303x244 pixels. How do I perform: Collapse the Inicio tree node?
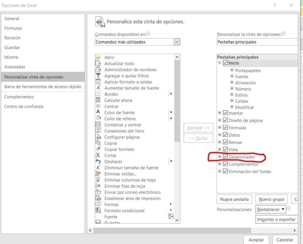[x=220, y=63]
